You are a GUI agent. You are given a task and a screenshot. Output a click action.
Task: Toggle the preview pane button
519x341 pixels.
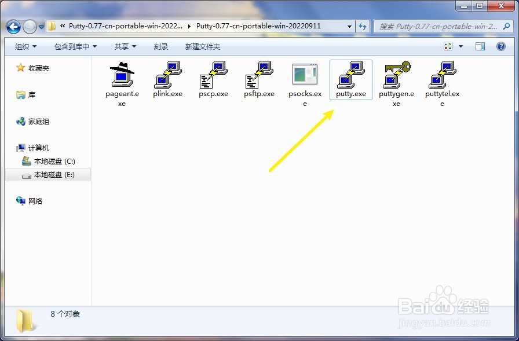tap(480, 46)
